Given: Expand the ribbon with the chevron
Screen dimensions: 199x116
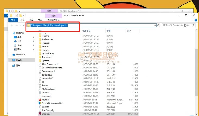Looking at the screenshot, I should (192, 20).
